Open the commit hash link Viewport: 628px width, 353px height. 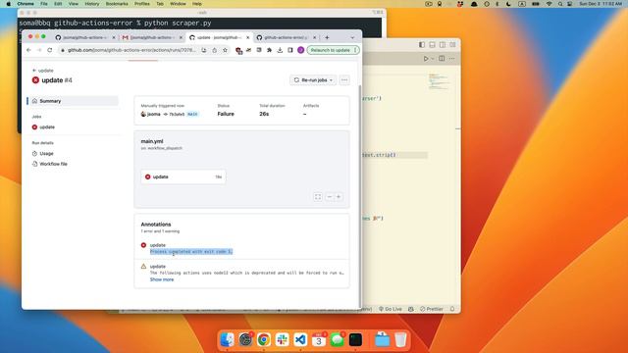[177, 114]
